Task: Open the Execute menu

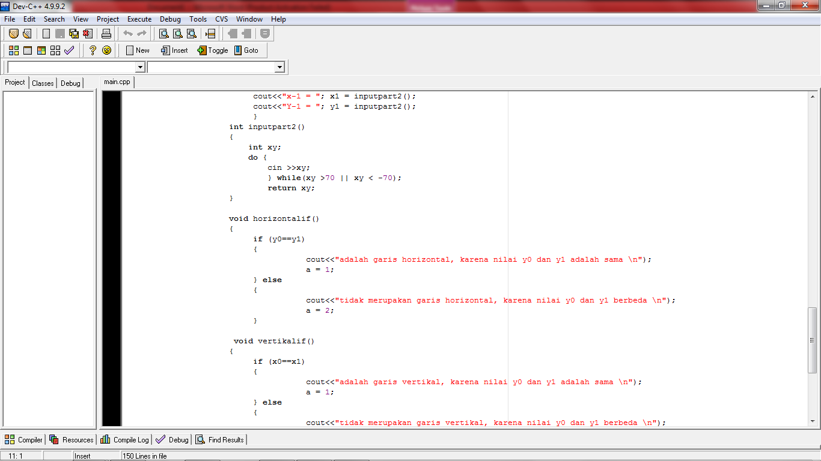Action: click(x=139, y=19)
